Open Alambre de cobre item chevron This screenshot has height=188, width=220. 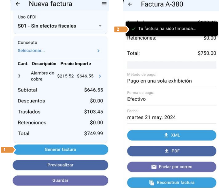coord(100,76)
